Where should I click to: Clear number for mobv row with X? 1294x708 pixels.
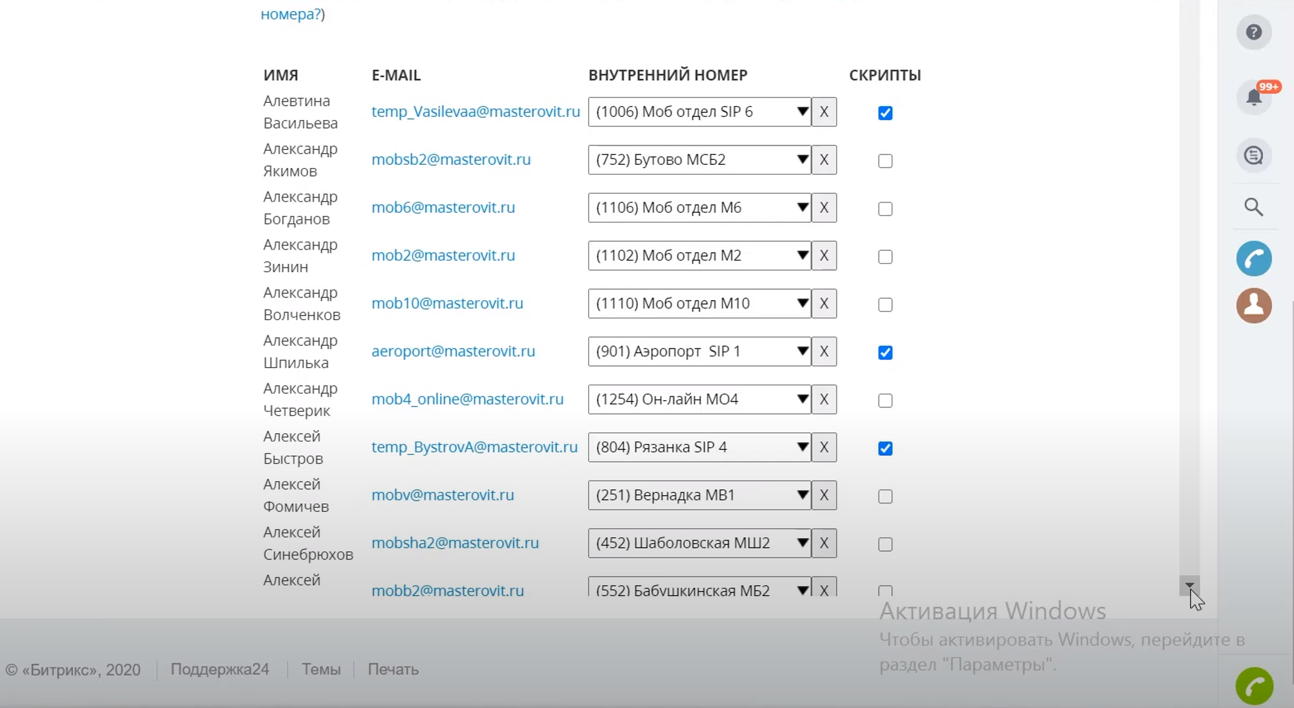[x=824, y=495]
